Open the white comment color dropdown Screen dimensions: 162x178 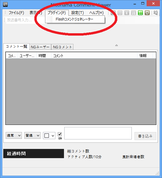(49, 136)
